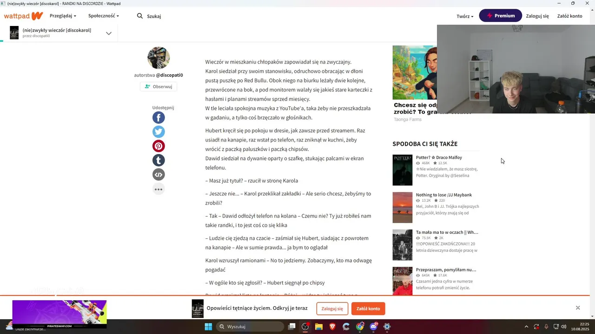Click the Obserwuj follow button

[159, 86]
